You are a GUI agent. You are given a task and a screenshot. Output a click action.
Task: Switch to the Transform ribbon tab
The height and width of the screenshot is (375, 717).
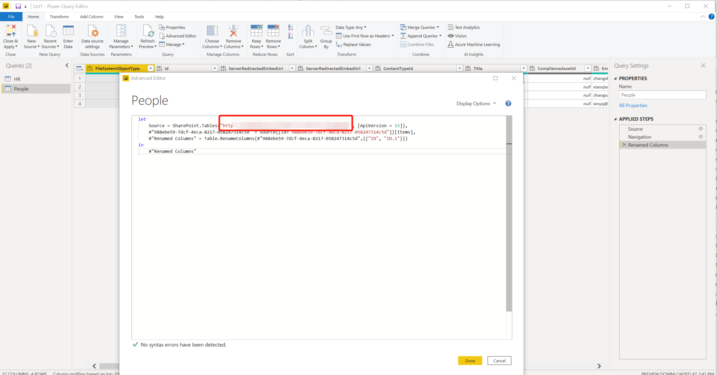59,16
